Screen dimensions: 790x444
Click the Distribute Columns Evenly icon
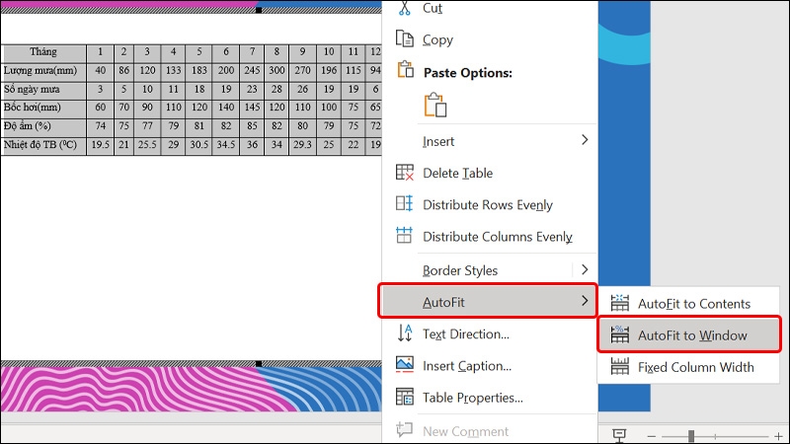[x=404, y=235]
